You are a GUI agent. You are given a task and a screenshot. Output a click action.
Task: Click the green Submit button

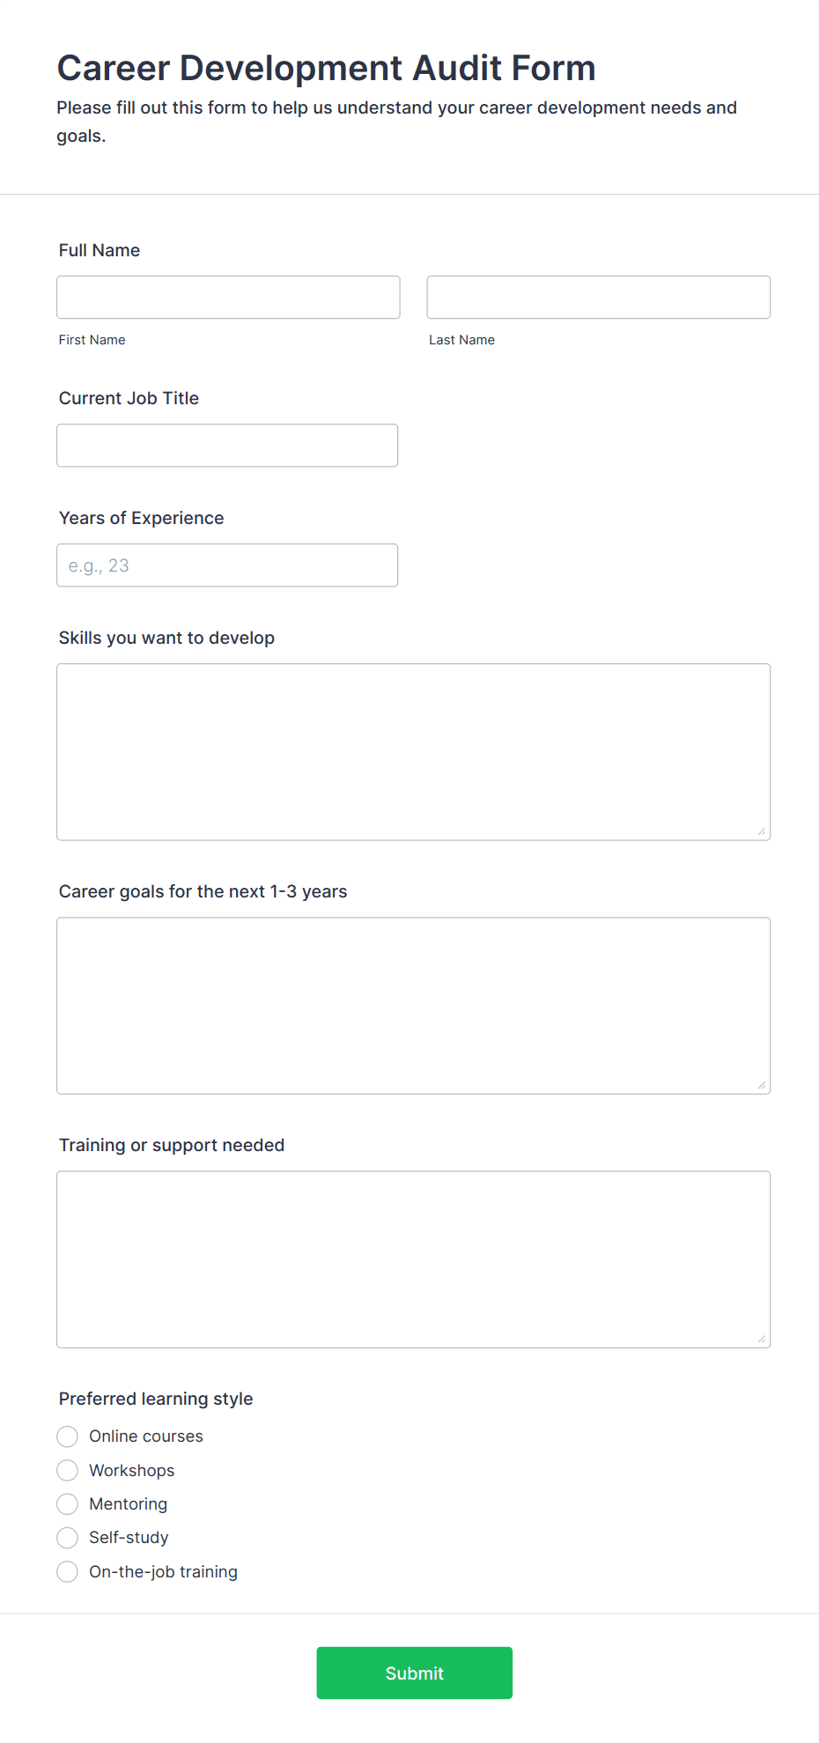(x=414, y=1673)
